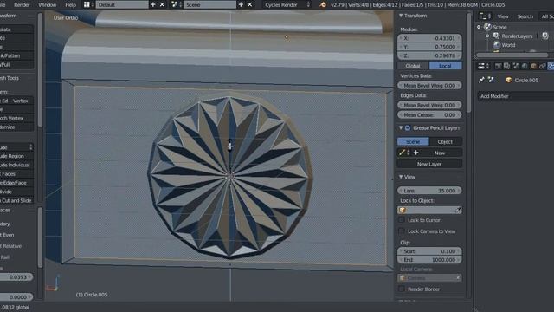Select Scene as grease pencil source
The width and height of the screenshot is (554, 312).
point(413,141)
